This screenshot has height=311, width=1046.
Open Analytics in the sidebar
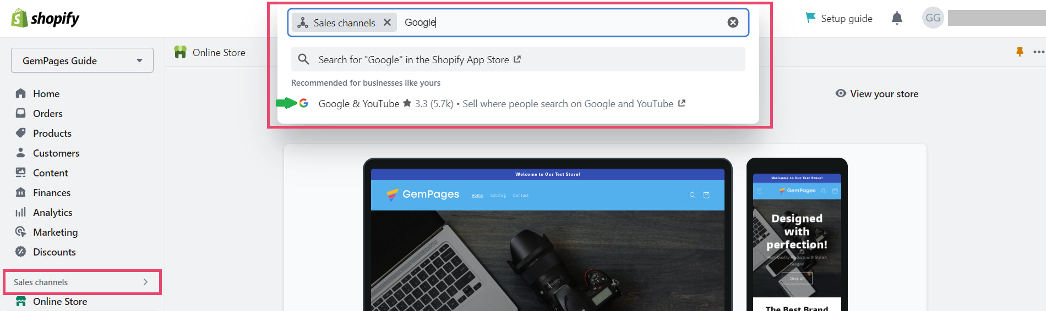53,213
